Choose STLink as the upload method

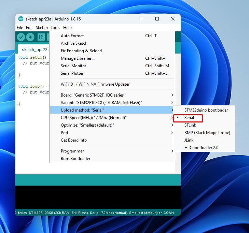point(190,125)
